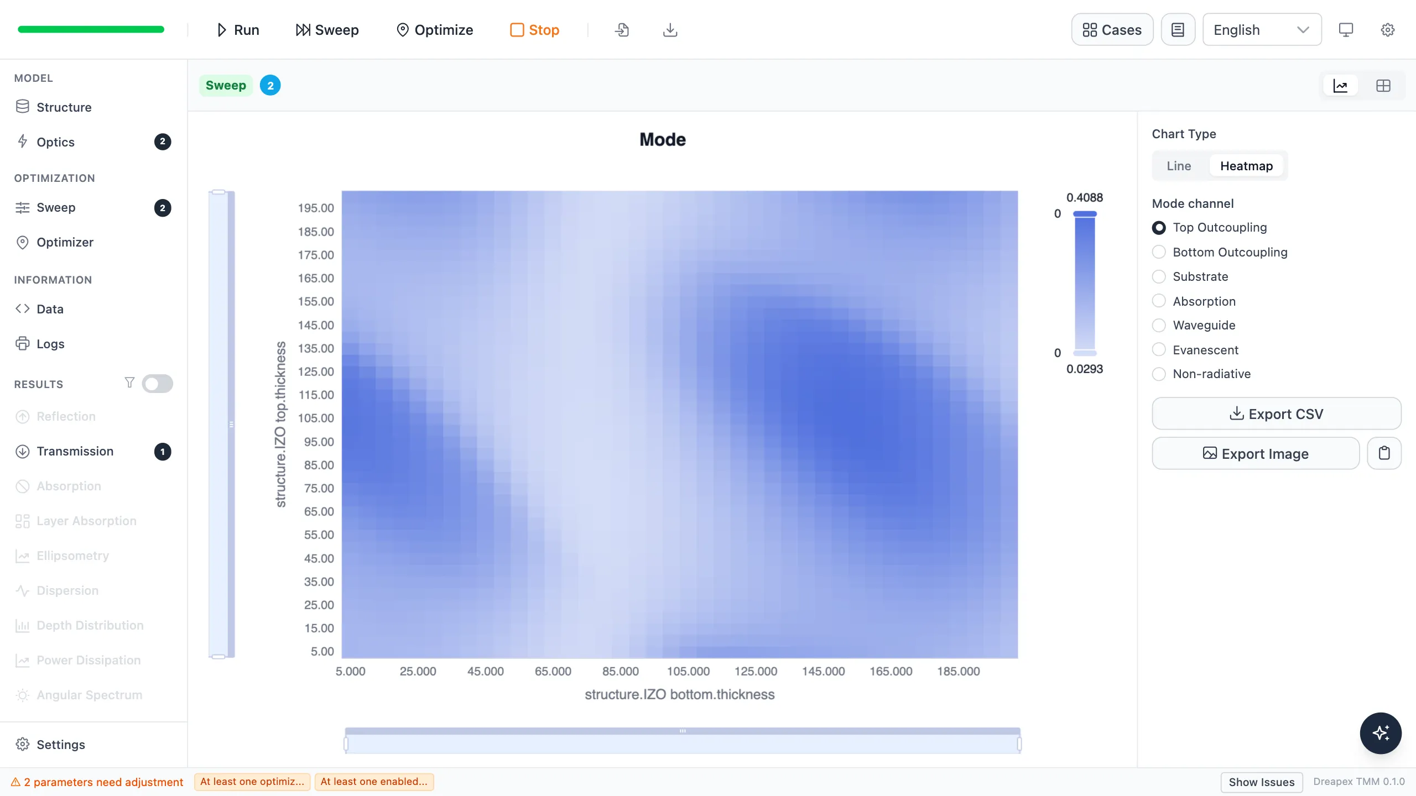Click the vertical zoom slider beside the y-axis
The image size is (1416, 796).
pyautogui.click(x=221, y=425)
